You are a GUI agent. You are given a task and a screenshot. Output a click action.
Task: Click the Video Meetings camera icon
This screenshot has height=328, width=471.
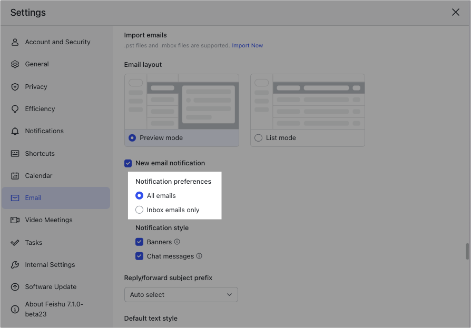tap(15, 220)
